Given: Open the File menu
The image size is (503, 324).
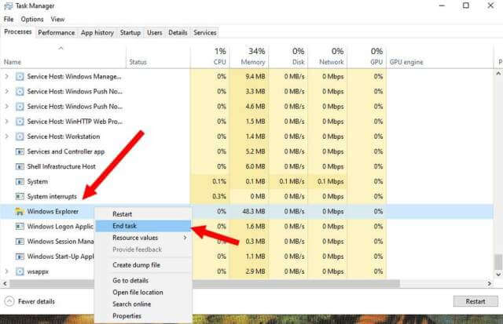Looking at the screenshot, I should click(9, 19).
